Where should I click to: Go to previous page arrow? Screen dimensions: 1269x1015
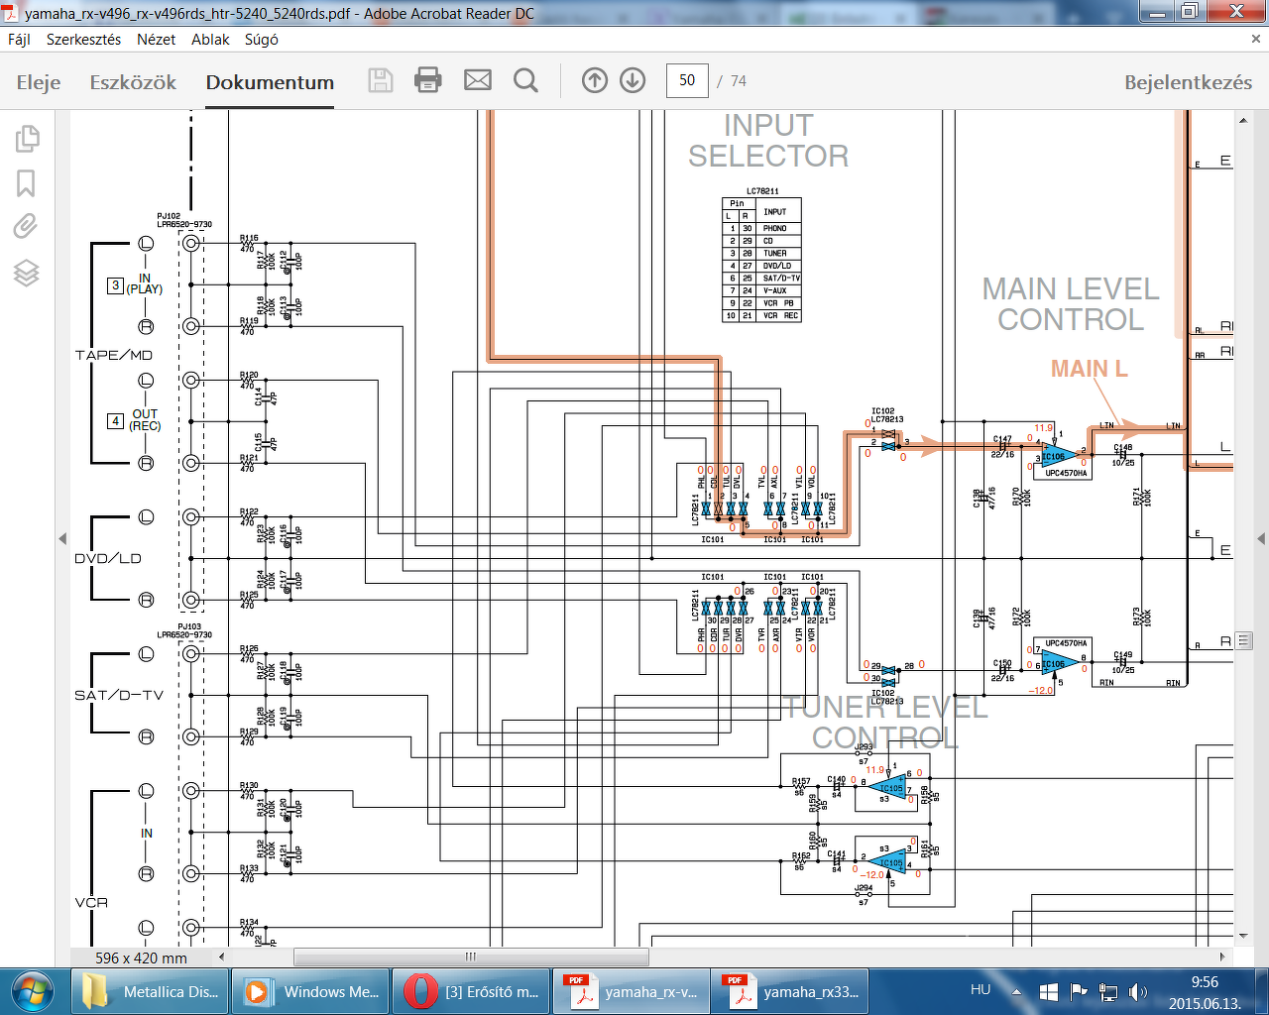click(595, 80)
